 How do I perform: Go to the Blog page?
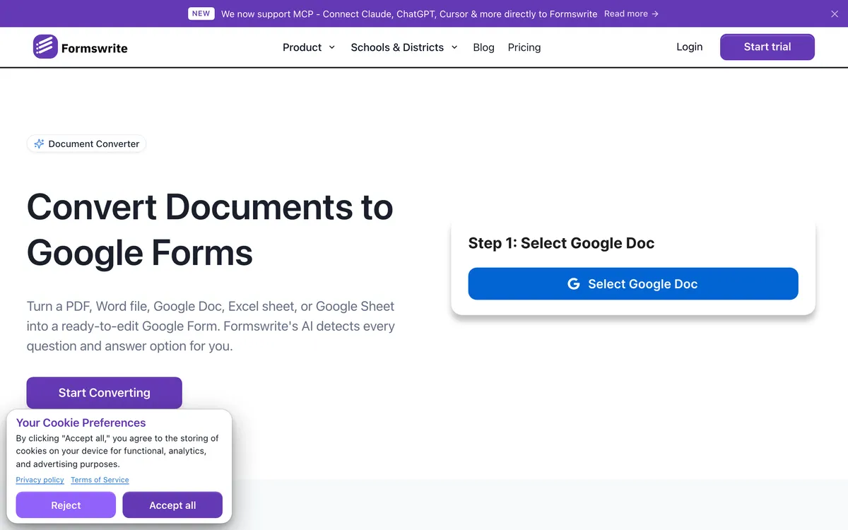(x=483, y=47)
